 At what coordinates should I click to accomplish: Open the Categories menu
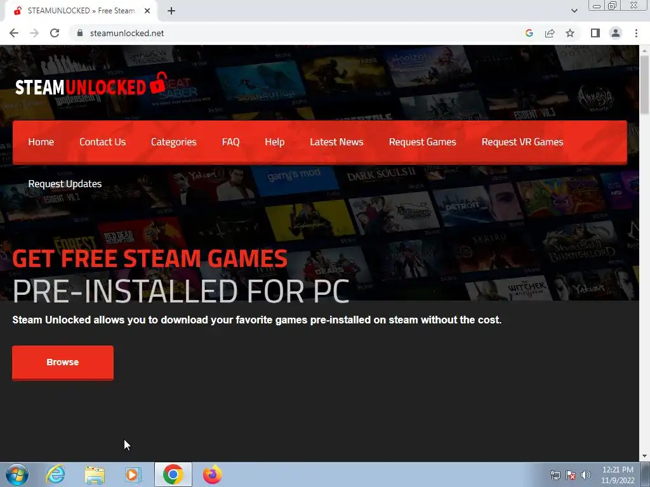point(174,142)
